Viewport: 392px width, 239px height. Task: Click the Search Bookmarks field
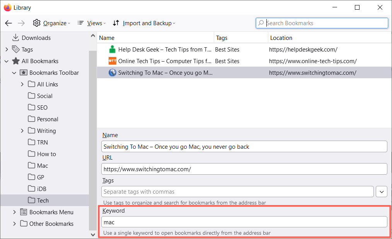[325, 23]
